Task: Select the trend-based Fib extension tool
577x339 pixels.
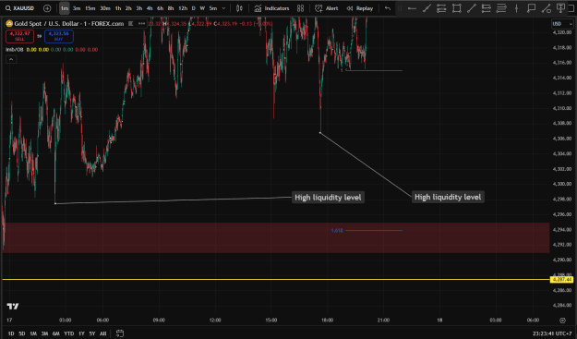Action: (501, 8)
